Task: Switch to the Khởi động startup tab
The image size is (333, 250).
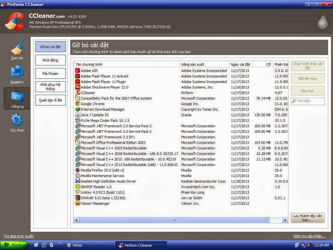Action: pos(50,60)
